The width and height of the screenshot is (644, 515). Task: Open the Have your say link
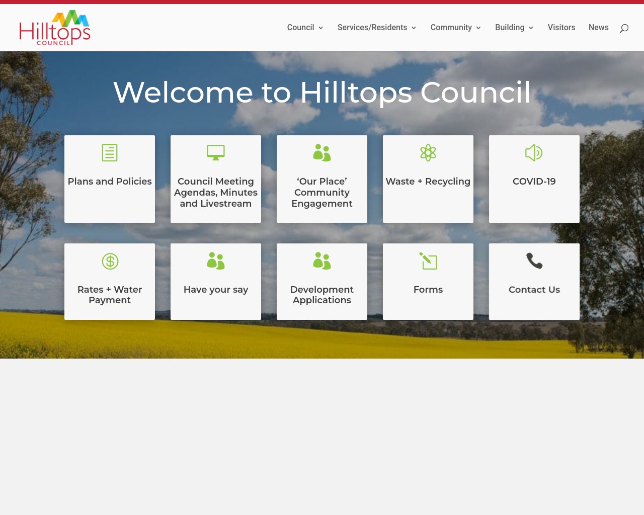[x=216, y=290]
